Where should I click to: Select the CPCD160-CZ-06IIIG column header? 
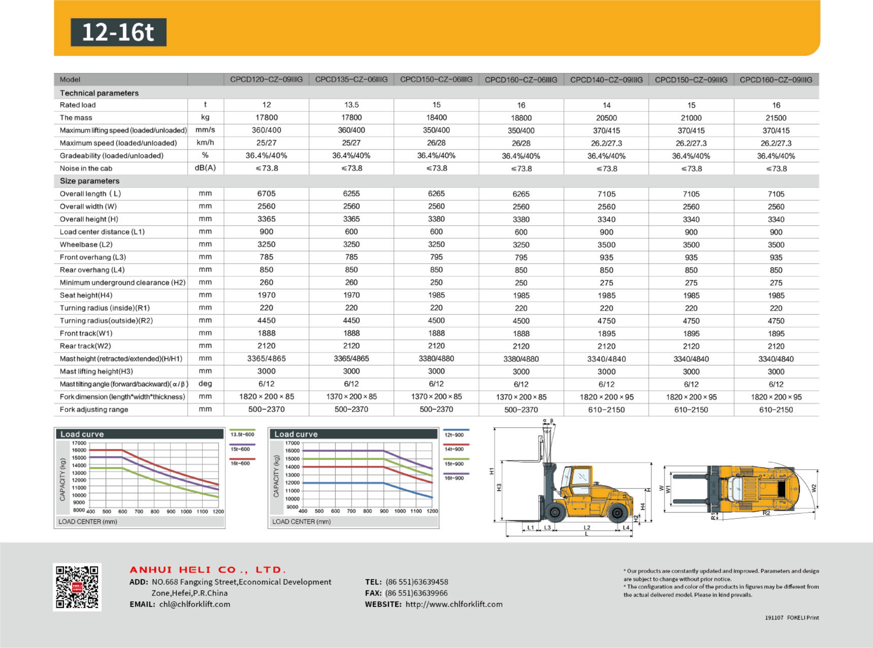[x=521, y=79]
